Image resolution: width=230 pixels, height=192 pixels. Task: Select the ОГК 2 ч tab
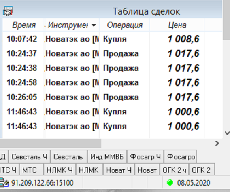click(174, 170)
